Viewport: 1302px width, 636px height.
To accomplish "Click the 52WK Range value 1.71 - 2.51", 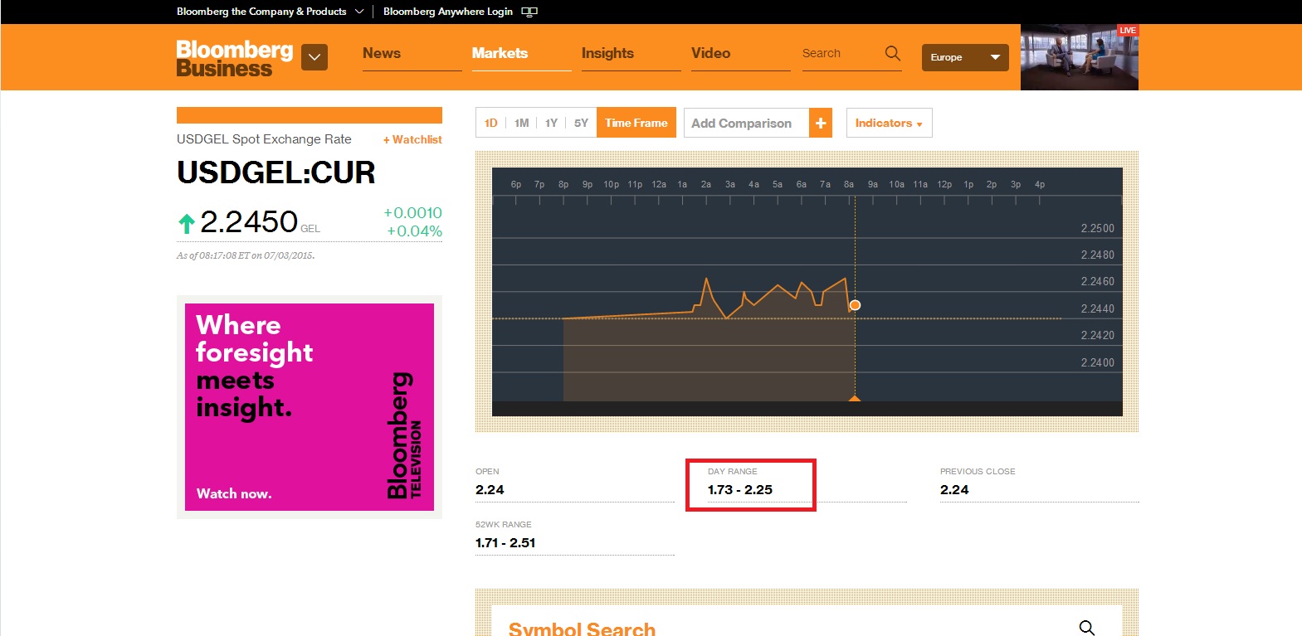I will [x=505, y=542].
